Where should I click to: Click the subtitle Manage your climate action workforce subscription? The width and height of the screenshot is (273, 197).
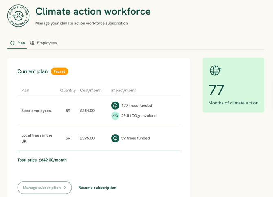[81, 23]
